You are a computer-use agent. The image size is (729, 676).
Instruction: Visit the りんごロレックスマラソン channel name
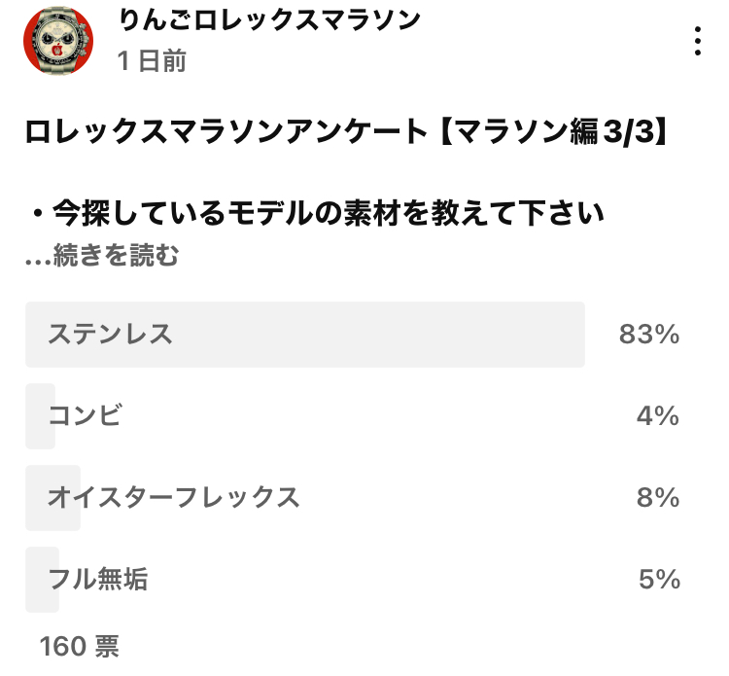coord(269,19)
